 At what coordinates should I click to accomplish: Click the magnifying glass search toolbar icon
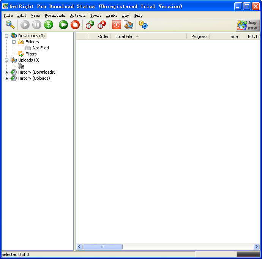[10, 25]
